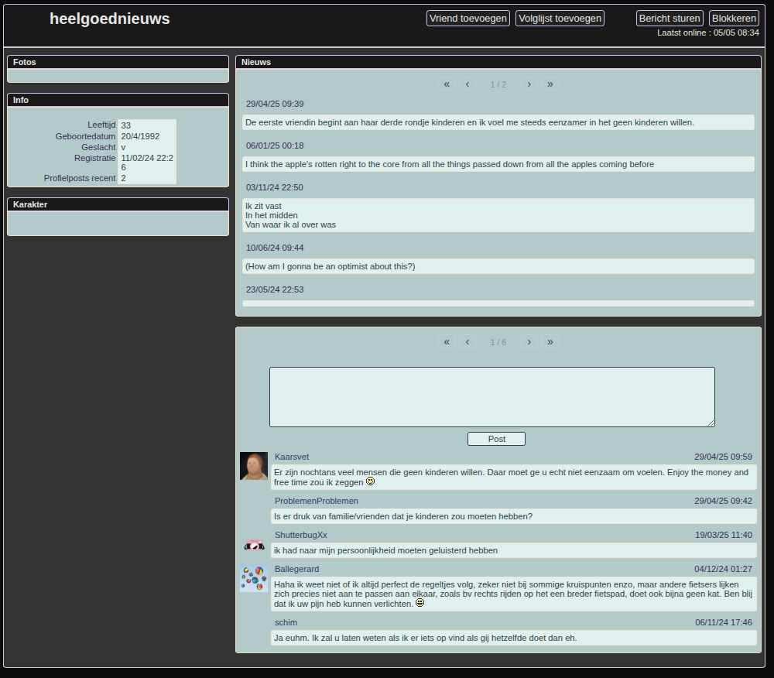Click the post about the apple's rotten core
Image resolution: width=774 pixels, height=678 pixels.
point(498,164)
